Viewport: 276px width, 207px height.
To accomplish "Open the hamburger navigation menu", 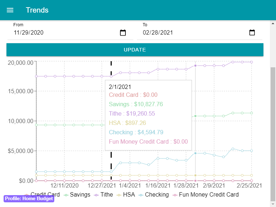I will [x=10, y=10].
